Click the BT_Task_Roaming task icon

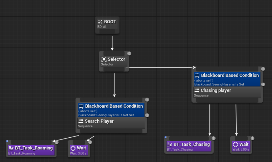pos(11,148)
